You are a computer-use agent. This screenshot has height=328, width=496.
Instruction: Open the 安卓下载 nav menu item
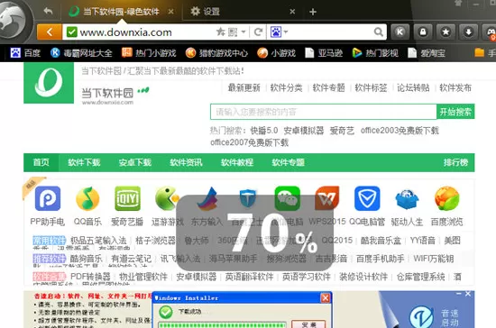(135, 162)
